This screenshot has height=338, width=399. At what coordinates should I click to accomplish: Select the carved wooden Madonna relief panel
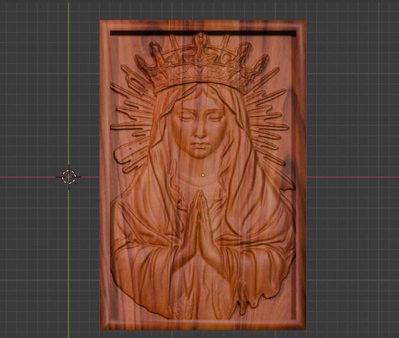coord(203,175)
